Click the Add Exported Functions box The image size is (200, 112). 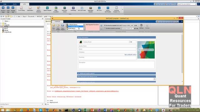click(x=92, y=27)
